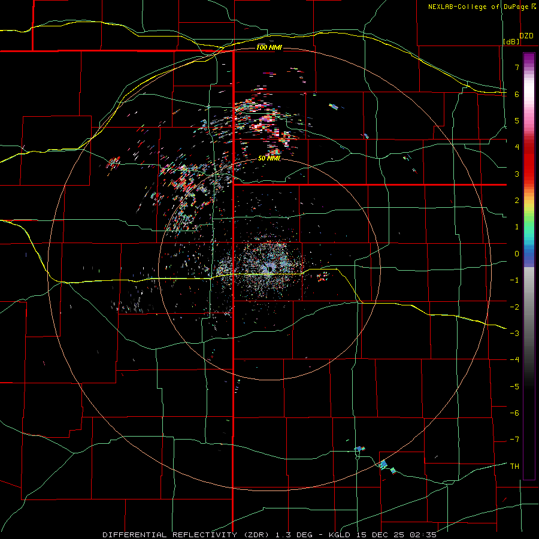Click the 4 value on color scale
Viewport: 539px width, 539px height.
[517, 147]
